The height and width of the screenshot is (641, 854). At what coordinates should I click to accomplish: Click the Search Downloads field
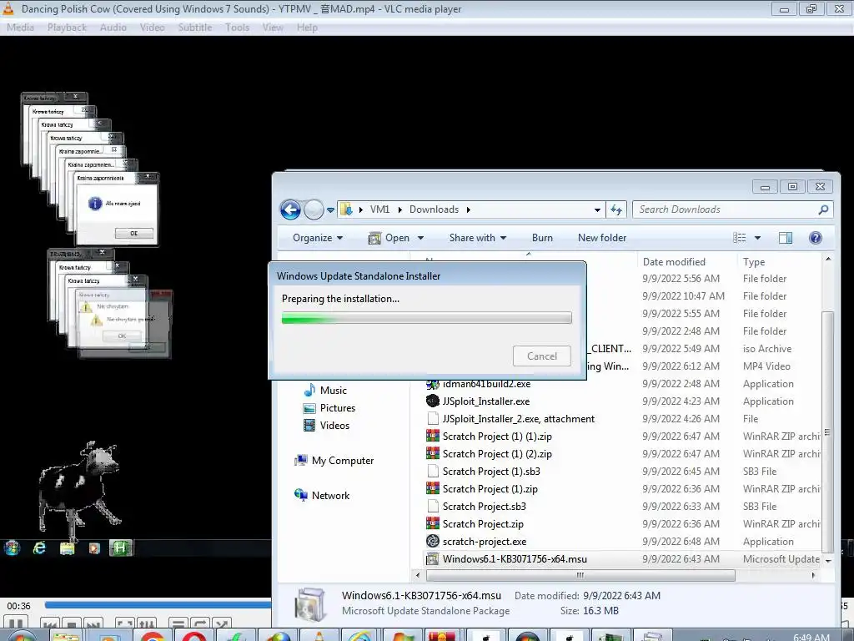pos(732,209)
